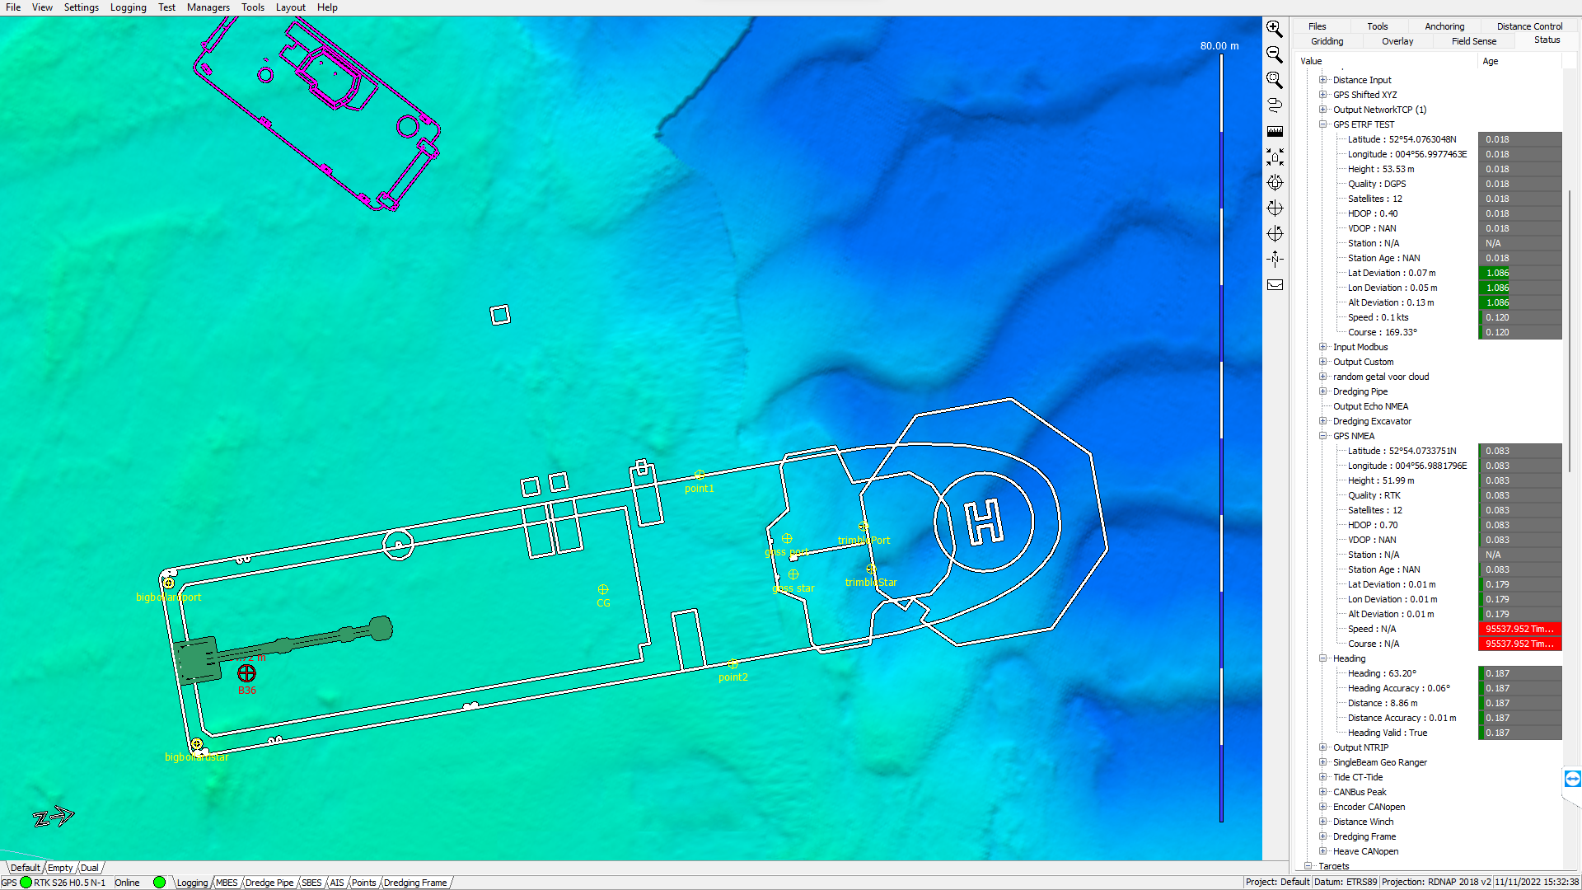Click the zoom out magnifier icon
The width and height of the screenshot is (1582, 890).
(1275, 55)
